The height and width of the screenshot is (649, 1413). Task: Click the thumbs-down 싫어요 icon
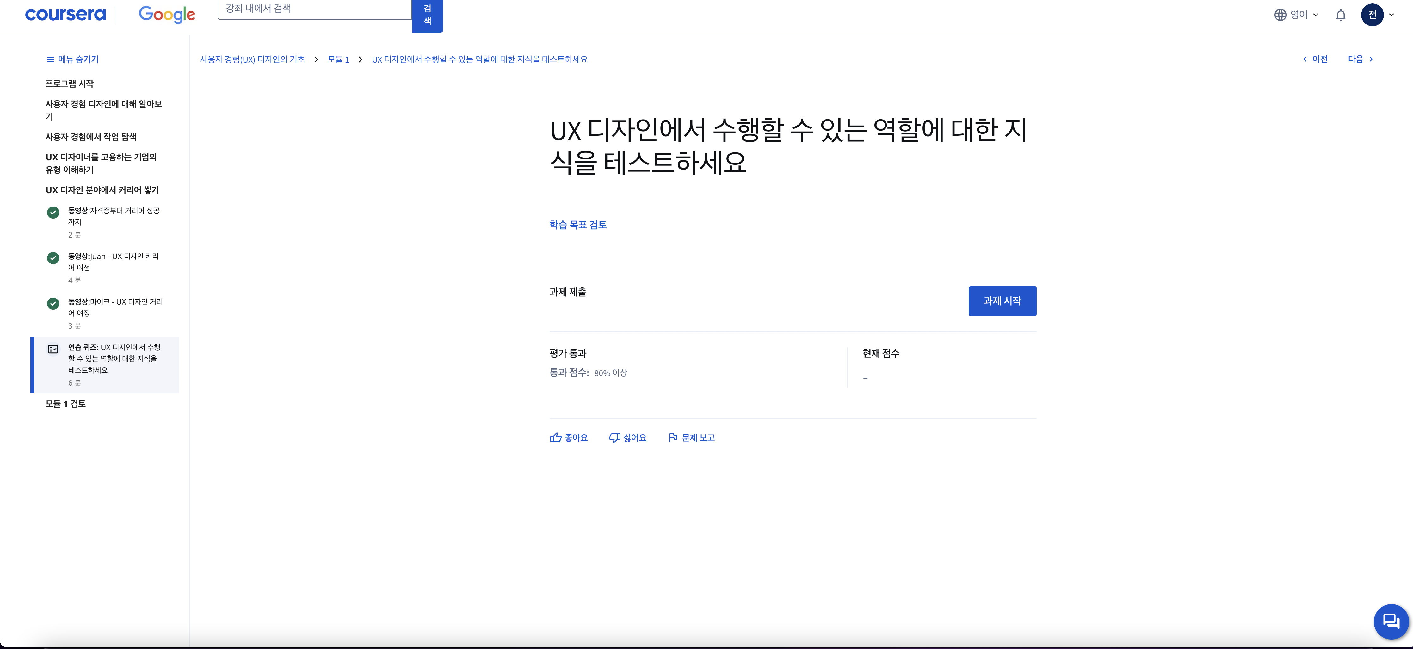tap(614, 437)
